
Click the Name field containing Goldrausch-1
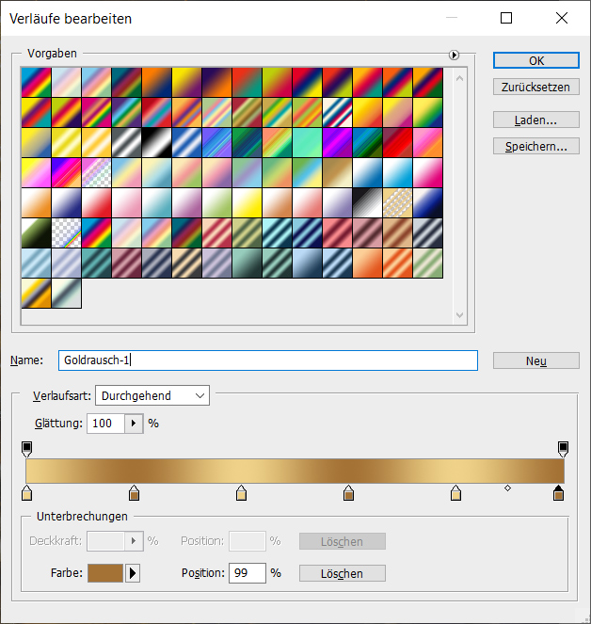(x=267, y=360)
